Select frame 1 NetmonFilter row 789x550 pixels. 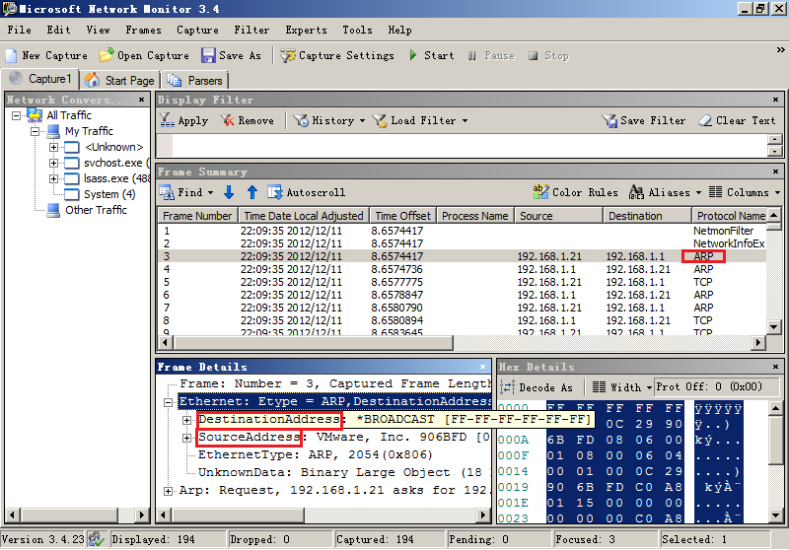coord(462,231)
